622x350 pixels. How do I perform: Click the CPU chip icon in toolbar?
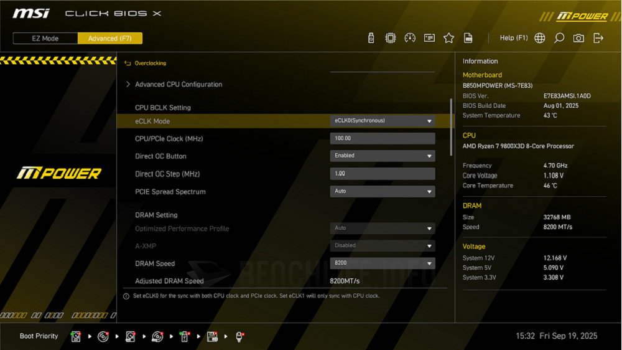391,38
